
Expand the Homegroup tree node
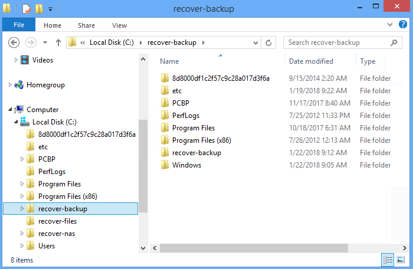[x=10, y=84]
